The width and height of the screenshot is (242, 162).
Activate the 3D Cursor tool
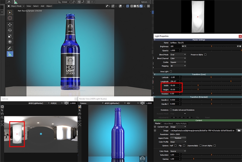point(10,18)
